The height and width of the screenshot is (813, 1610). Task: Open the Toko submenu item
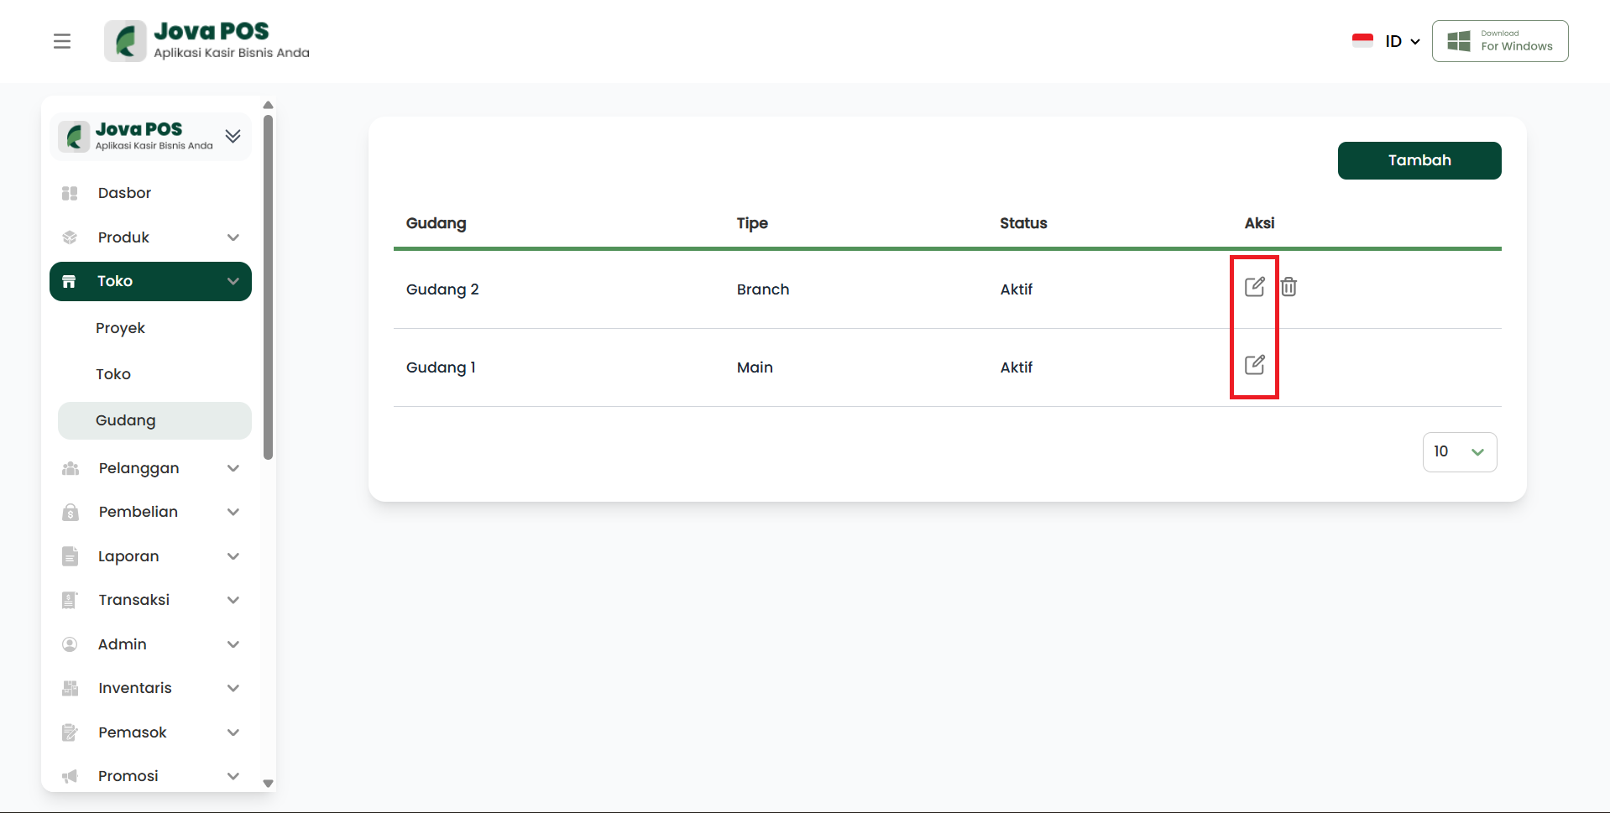point(113,374)
